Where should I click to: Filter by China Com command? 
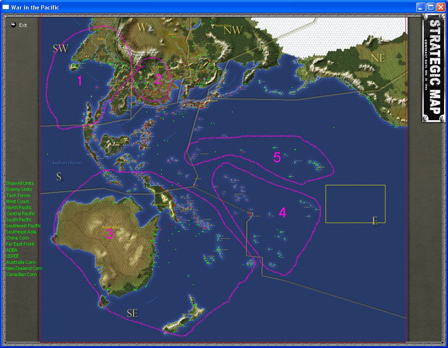pyautogui.click(x=17, y=238)
